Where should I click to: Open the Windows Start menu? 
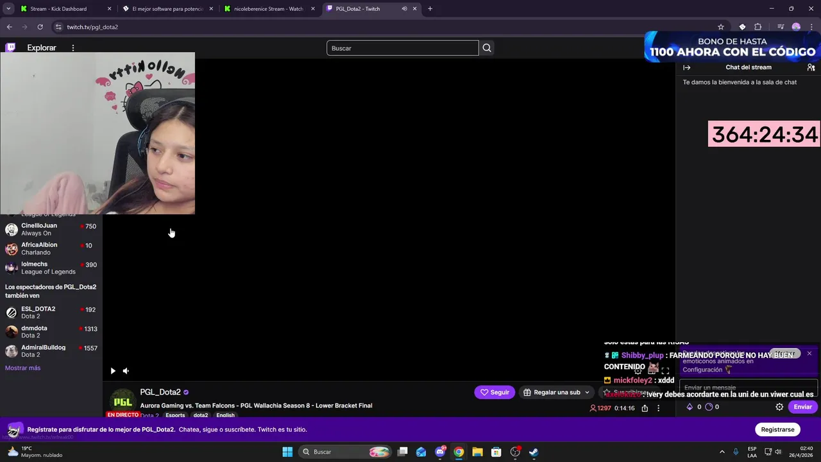[287, 452]
